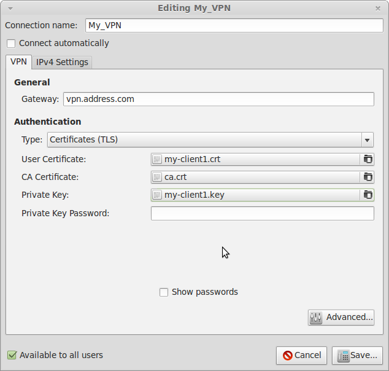Viewport: 389px width, 371px height.
Task: Switch to the IPv4 Settings tab
Action: [62, 62]
